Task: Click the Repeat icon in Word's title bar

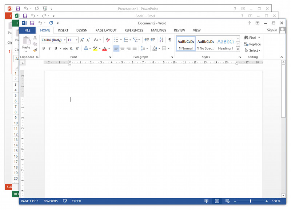Action: [x=51, y=23]
